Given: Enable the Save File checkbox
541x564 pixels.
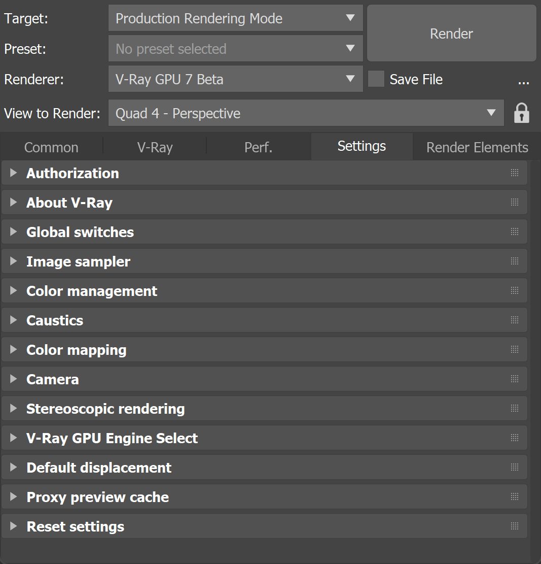Looking at the screenshot, I should tap(376, 79).
